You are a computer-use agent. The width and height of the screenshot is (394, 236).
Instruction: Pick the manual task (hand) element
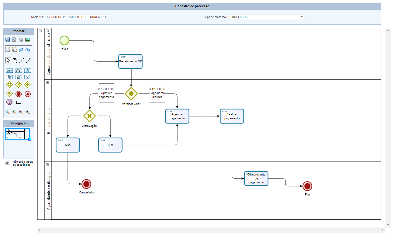(x=19, y=71)
